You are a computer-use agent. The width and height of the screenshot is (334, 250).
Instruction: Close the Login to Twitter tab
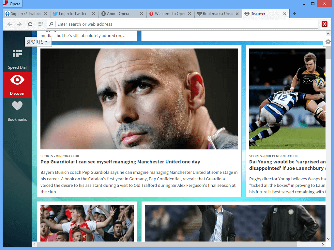coord(94,14)
